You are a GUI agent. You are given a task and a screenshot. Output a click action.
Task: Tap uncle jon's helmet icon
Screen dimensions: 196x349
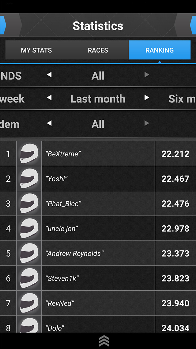click(x=29, y=228)
